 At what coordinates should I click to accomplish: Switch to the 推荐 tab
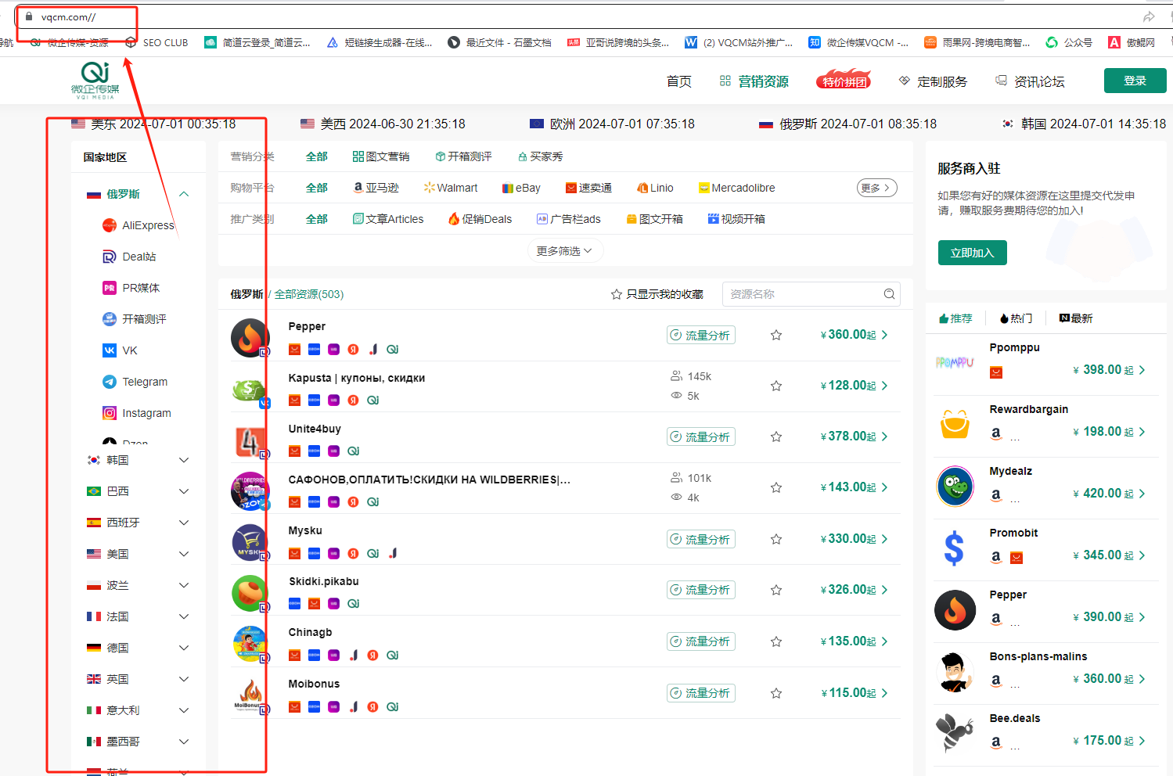(x=955, y=318)
